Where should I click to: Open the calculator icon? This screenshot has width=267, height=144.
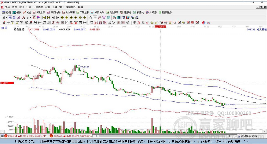point(119,18)
